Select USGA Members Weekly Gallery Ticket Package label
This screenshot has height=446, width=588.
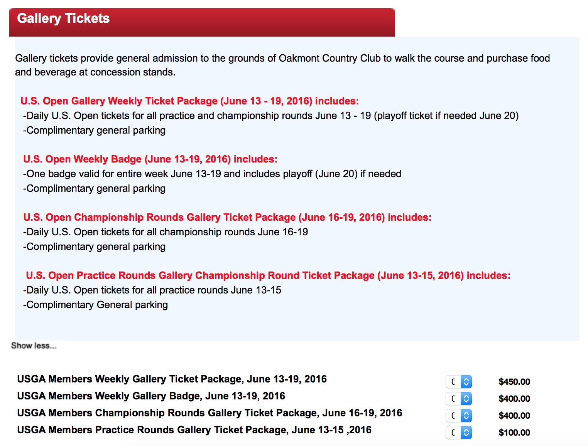coord(172,379)
